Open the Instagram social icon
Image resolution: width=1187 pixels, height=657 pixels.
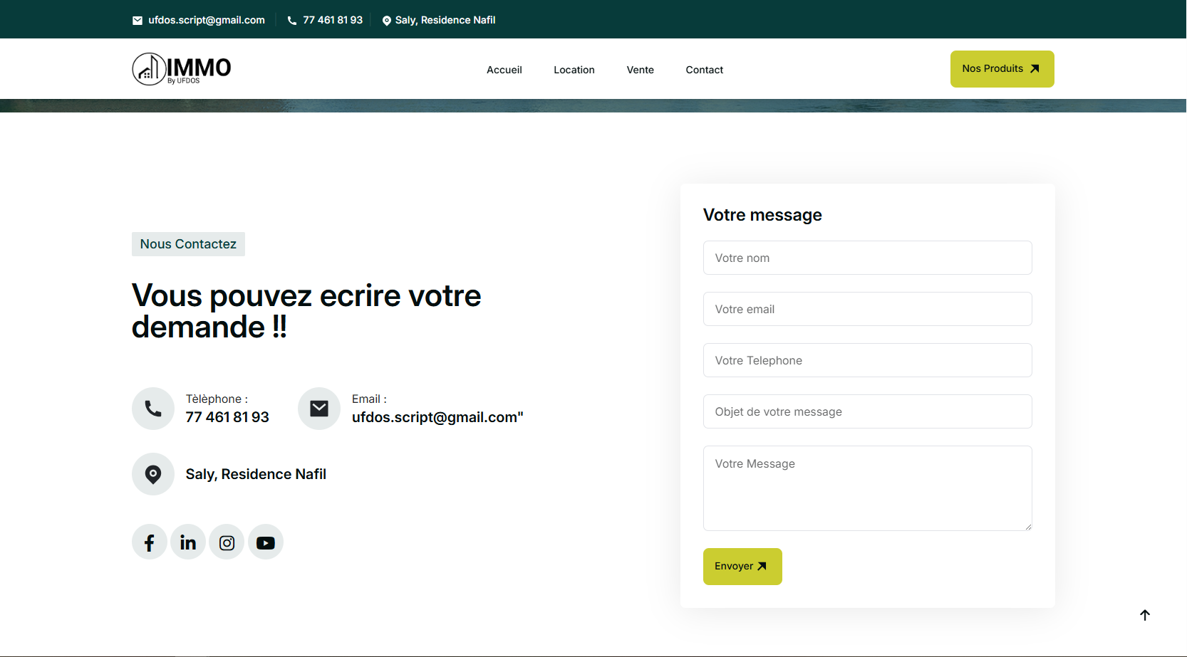click(227, 542)
